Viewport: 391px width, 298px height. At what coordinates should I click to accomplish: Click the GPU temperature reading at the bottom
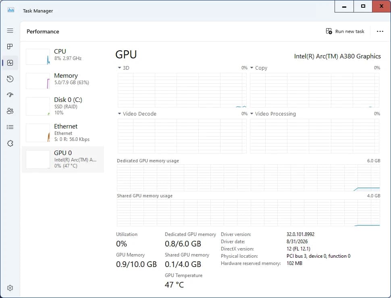[174, 285]
